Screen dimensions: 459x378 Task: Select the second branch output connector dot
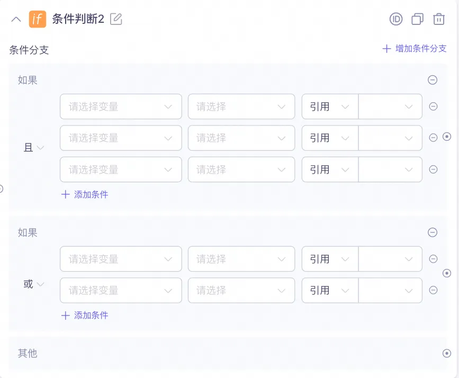[x=447, y=273]
